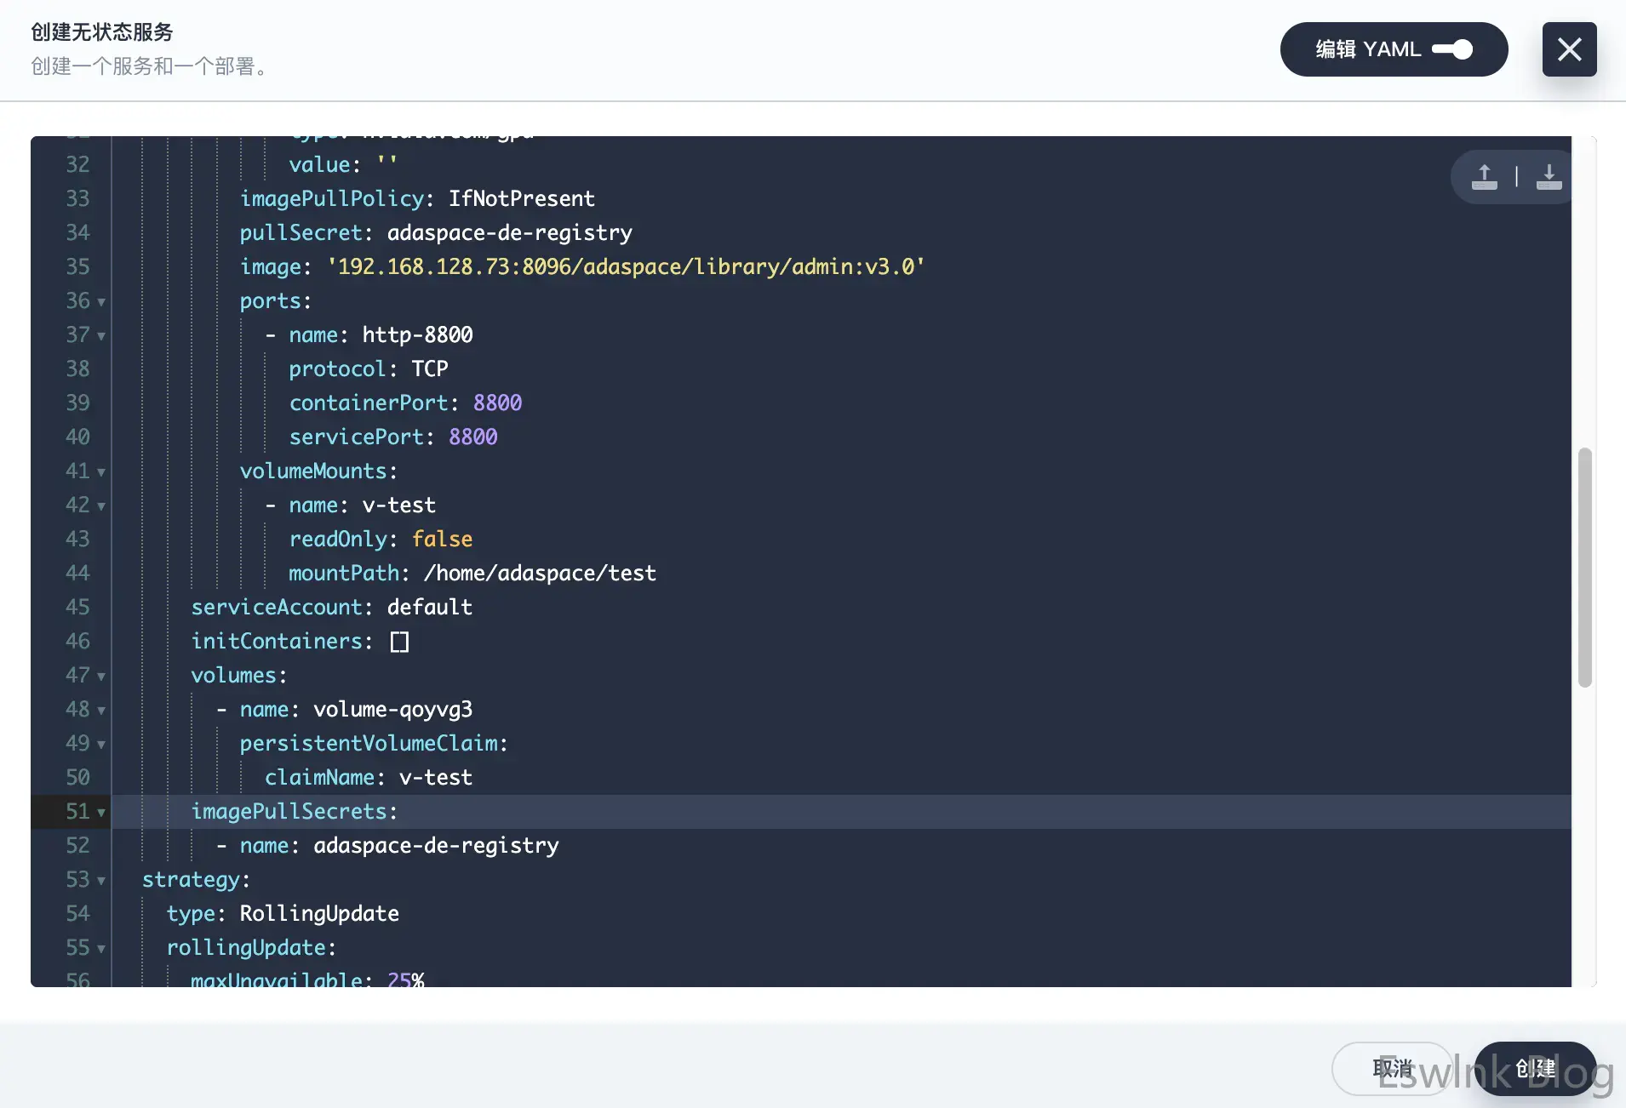
Task: Click the editor vertical scrollbar thumb
Action: click(x=1584, y=567)
